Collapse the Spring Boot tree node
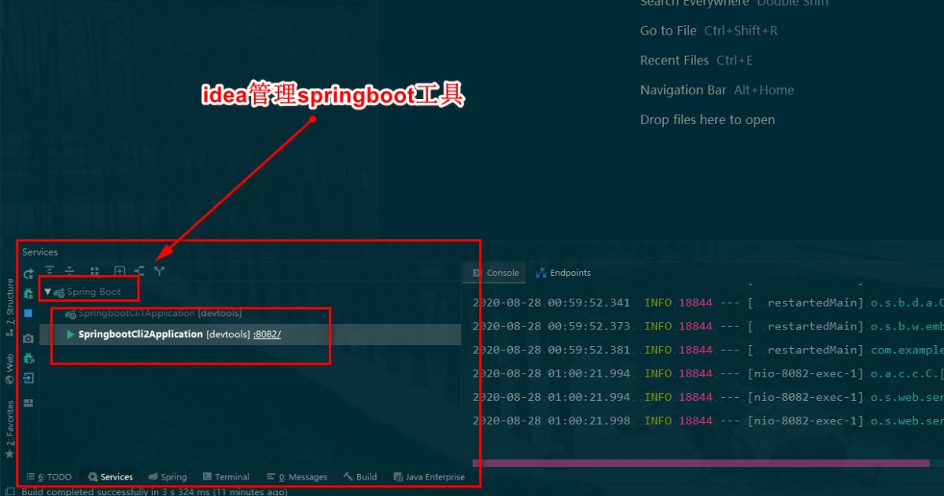The image size is (944, 496). tap(47, 292)
